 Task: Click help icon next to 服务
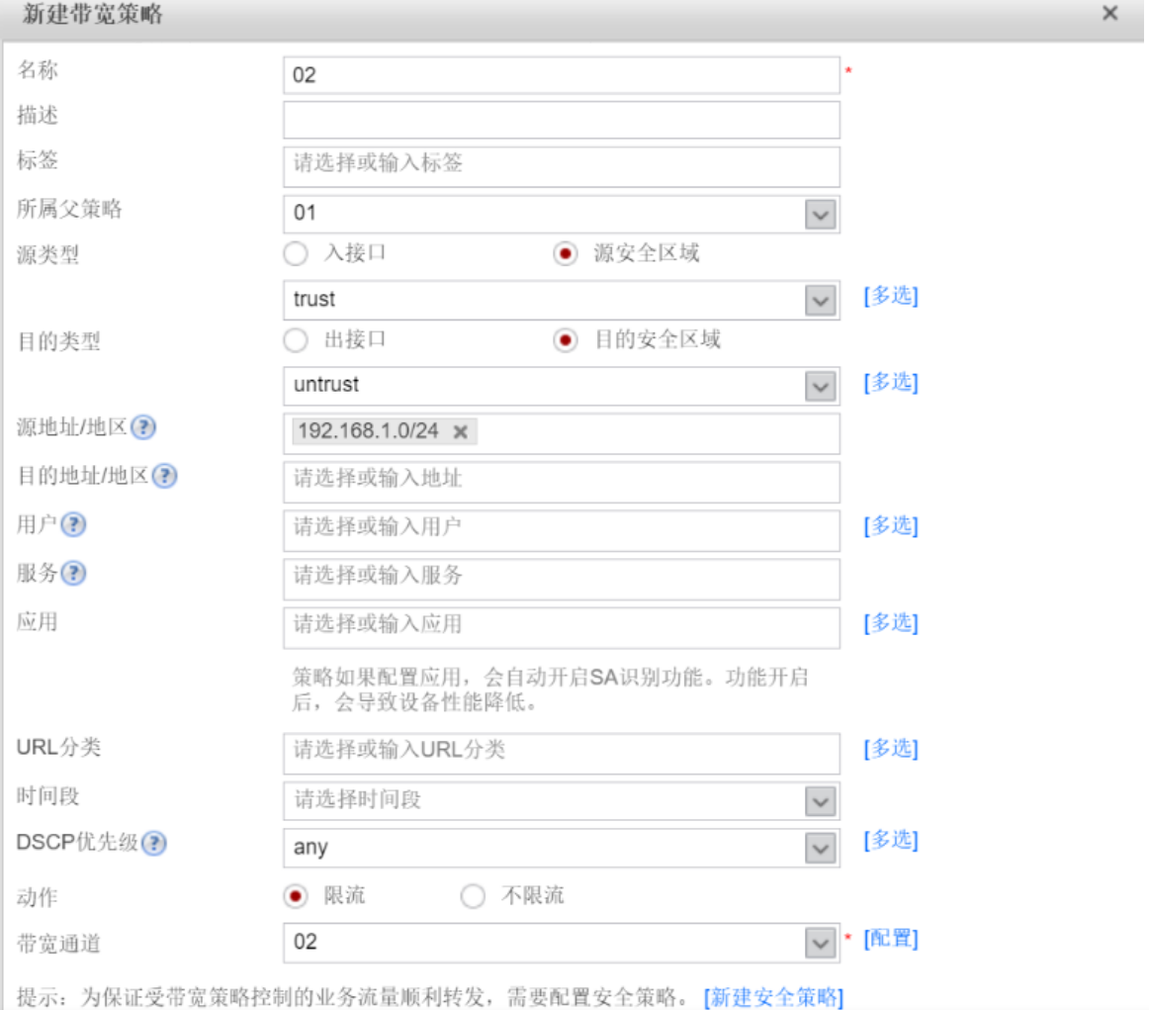pos(73,573)
